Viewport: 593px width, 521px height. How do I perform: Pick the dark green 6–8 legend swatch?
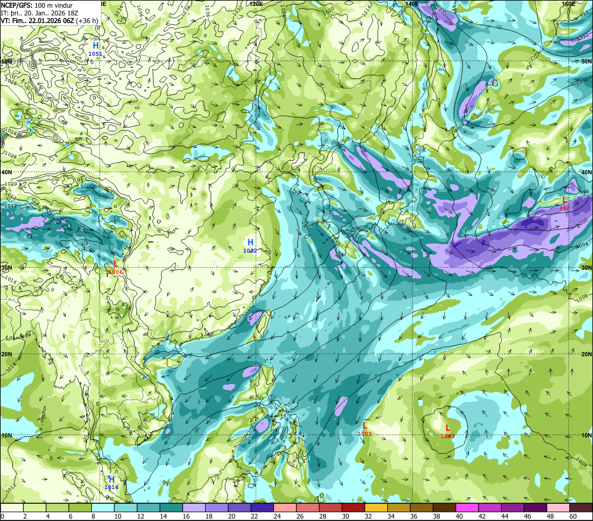pyautogui.click(x=80, y=507)
